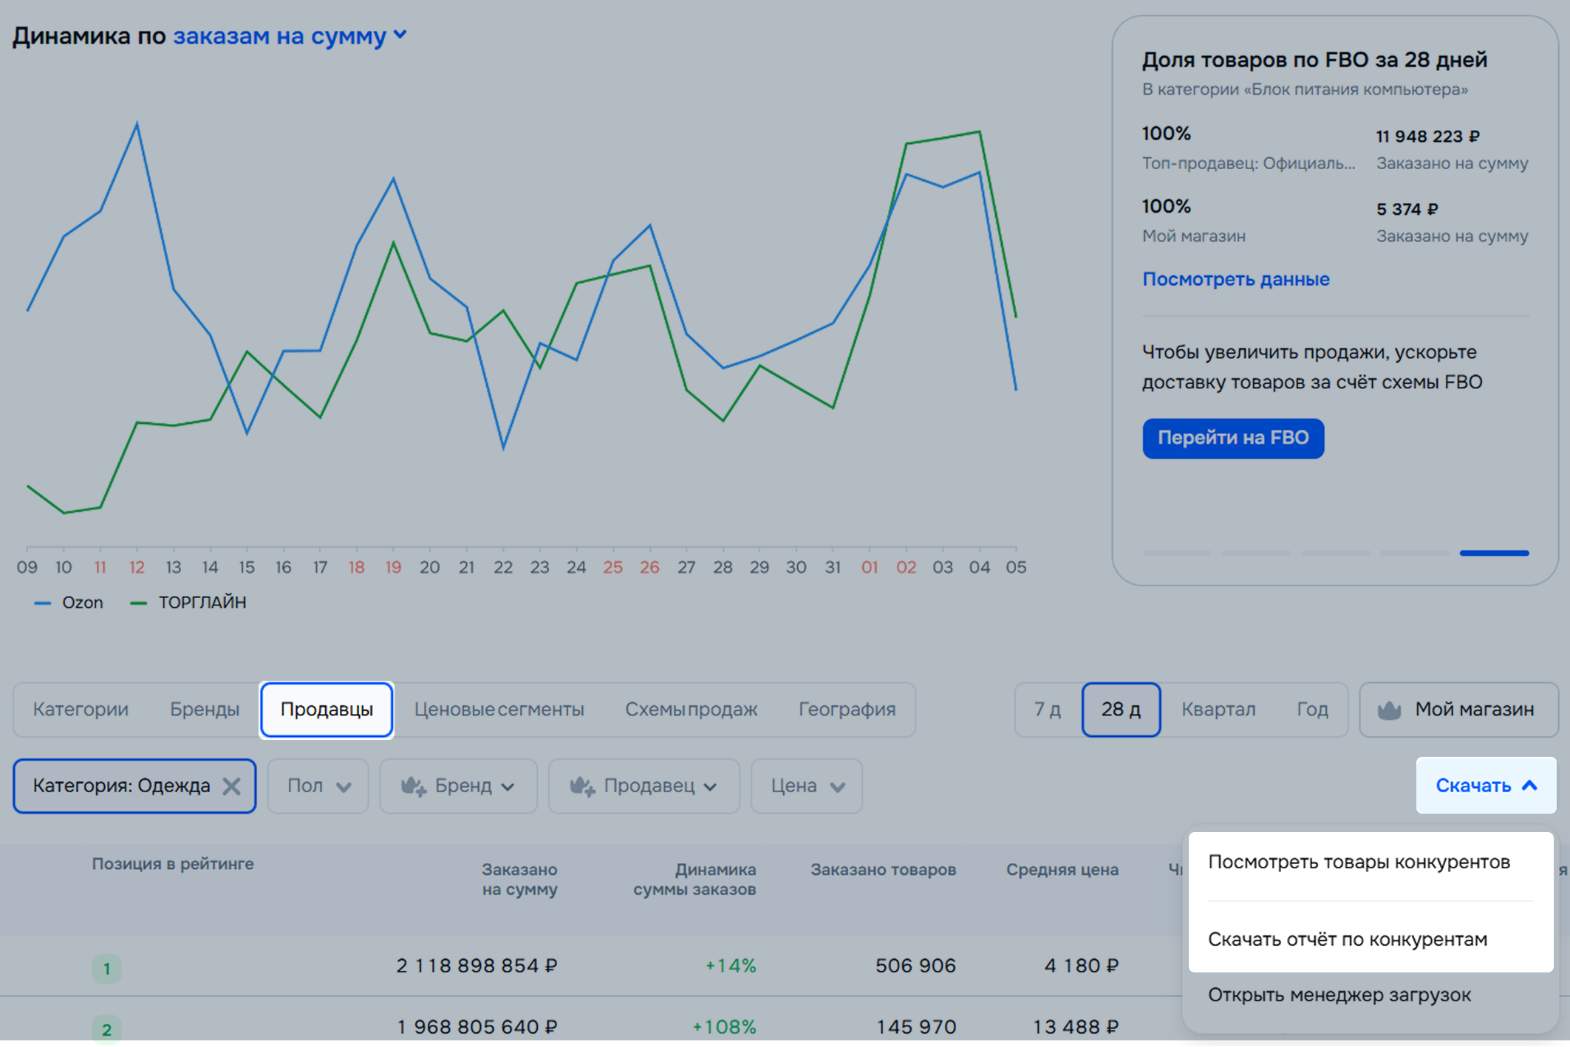Screen dimensions: 1570x1047
Task: Open the заказам на сумму metric dropdown
Action: [289, 35]
